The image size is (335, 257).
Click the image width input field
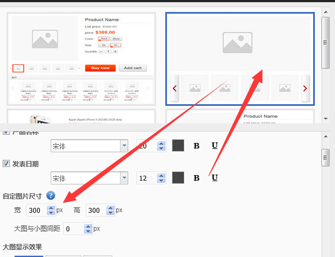(x=36, y=211)
